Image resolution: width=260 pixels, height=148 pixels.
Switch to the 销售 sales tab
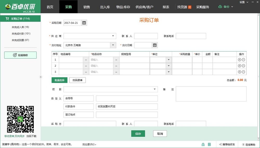point(87,7)
